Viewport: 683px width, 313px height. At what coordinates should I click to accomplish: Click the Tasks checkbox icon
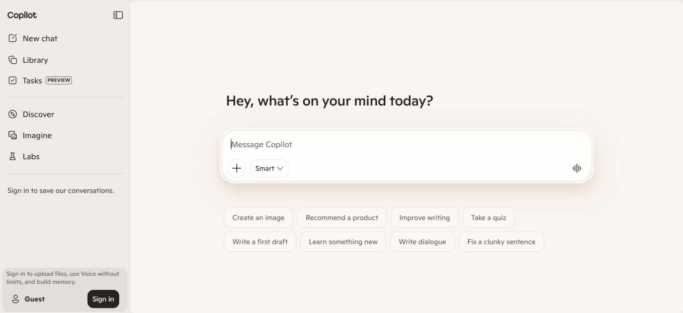[x=13, y=80]
